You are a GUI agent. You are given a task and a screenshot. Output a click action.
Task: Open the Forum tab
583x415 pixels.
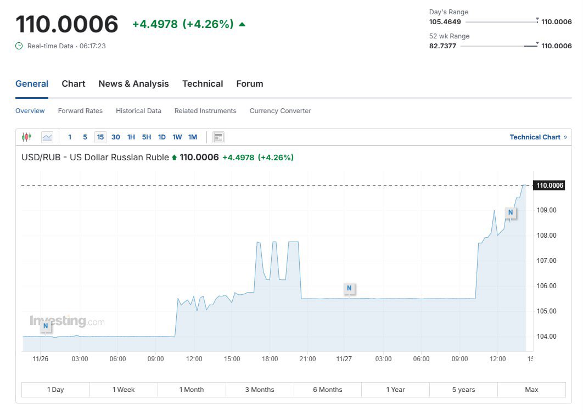pyautogui.click(x=249, y=83)
